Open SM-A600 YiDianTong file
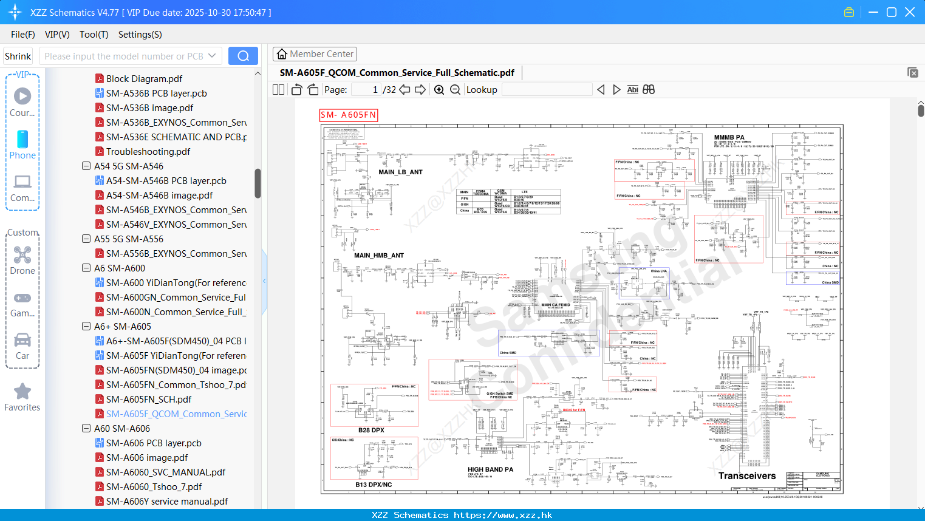 pyautogui.click(x=171, y=282)
